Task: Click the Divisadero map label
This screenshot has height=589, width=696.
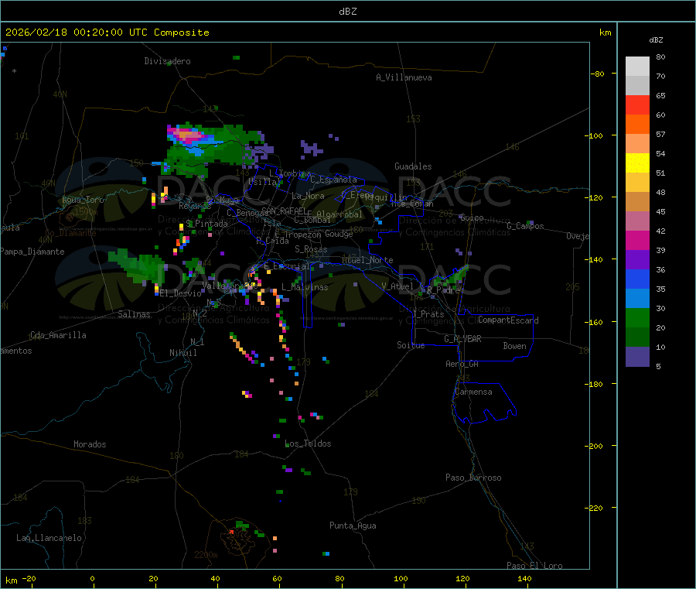Action: tap(167, 61)
